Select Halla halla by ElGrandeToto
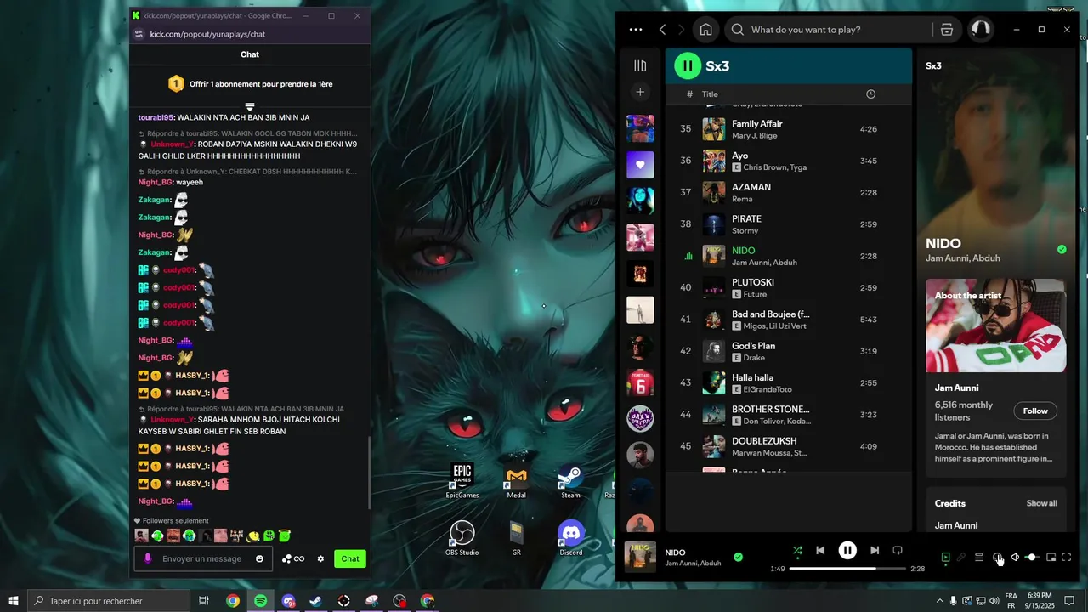Screen dimensions: 1088x612 pyautogui.click(x=788, y=383)
